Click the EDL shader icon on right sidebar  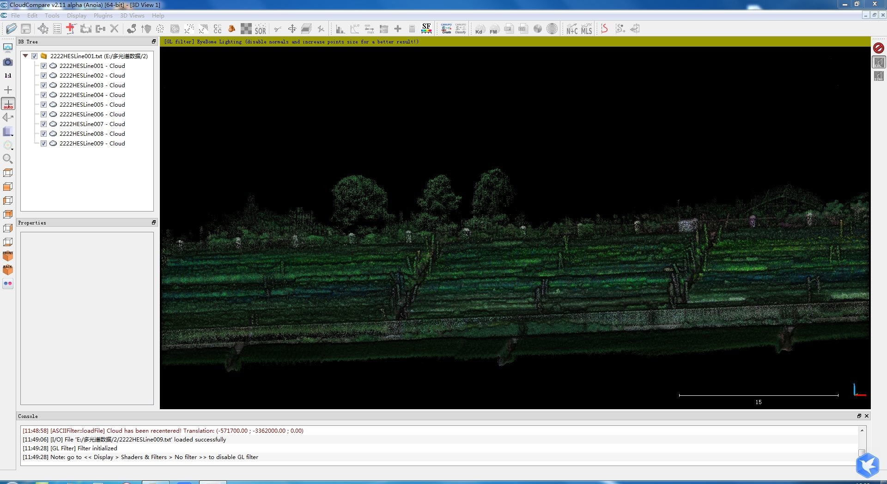[879, 62]
